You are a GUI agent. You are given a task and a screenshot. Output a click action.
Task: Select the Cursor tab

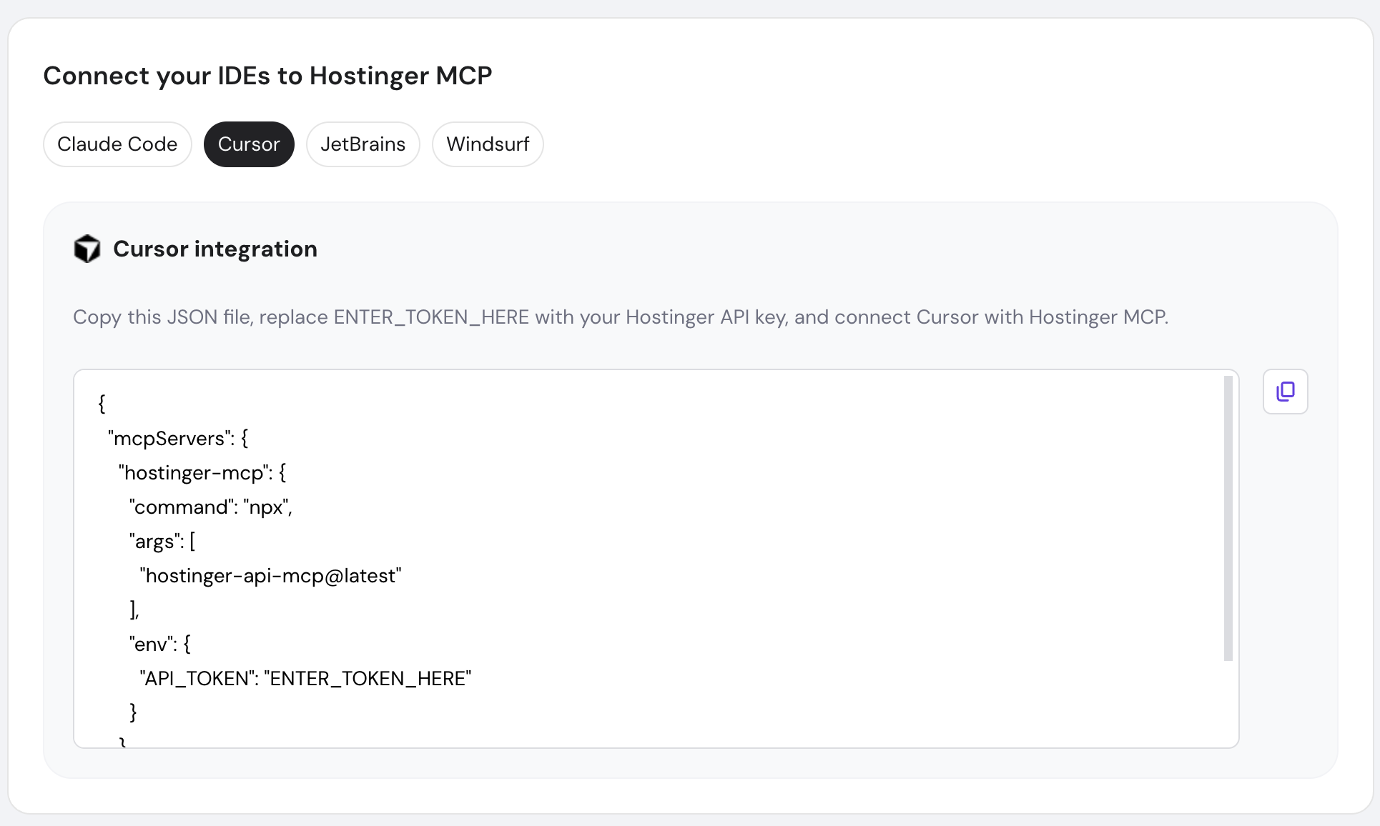249,144
